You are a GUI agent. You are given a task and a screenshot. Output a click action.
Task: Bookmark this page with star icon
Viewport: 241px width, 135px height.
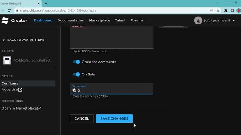point(218,10)
